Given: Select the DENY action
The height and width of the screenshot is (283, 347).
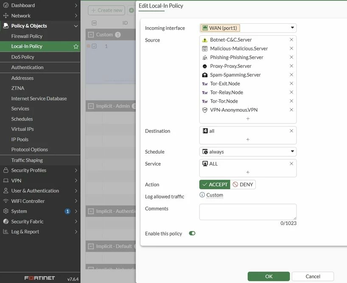Looking at the screenshot, I should (x=243, y=185).
